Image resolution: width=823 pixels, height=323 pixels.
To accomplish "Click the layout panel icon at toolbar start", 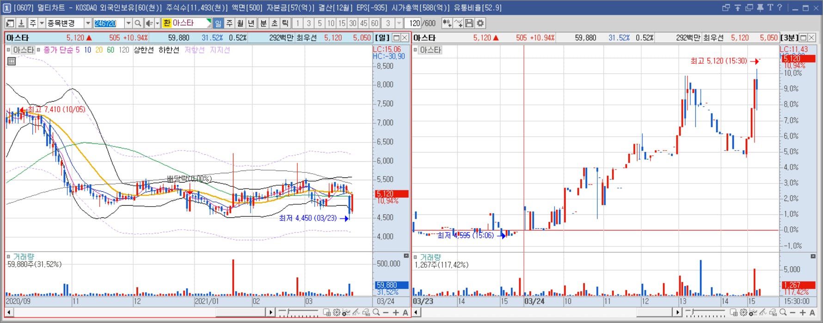I will [x=10, y=23].
